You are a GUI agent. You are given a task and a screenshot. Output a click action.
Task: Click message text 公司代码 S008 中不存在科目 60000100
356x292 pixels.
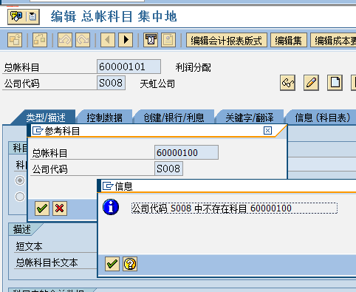(211, 208)
